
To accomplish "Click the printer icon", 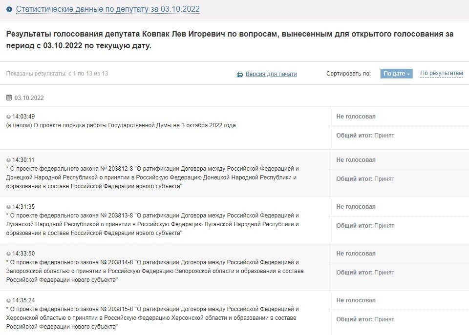I will coord(240,74).
